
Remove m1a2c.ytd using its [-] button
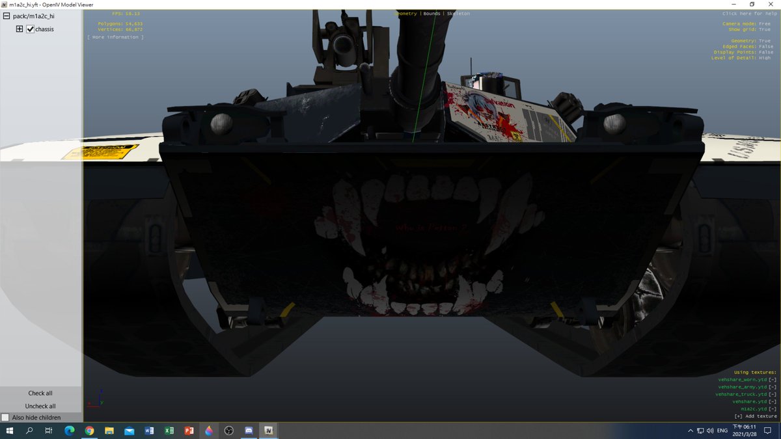(x=773, y=408)
